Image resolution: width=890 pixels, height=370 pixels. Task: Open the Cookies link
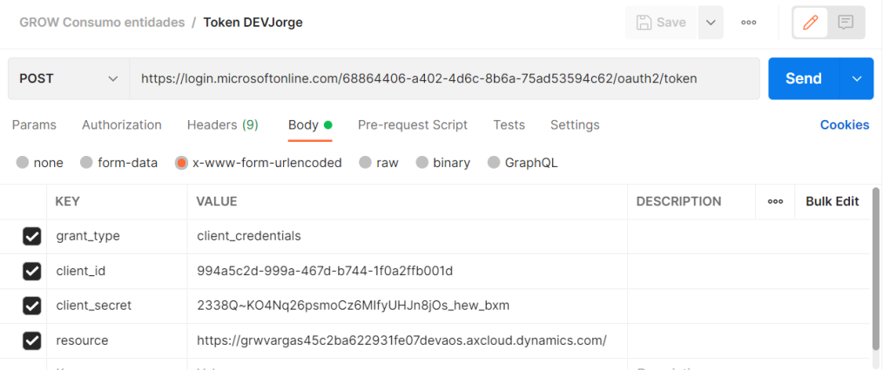(x=844, y=125)
